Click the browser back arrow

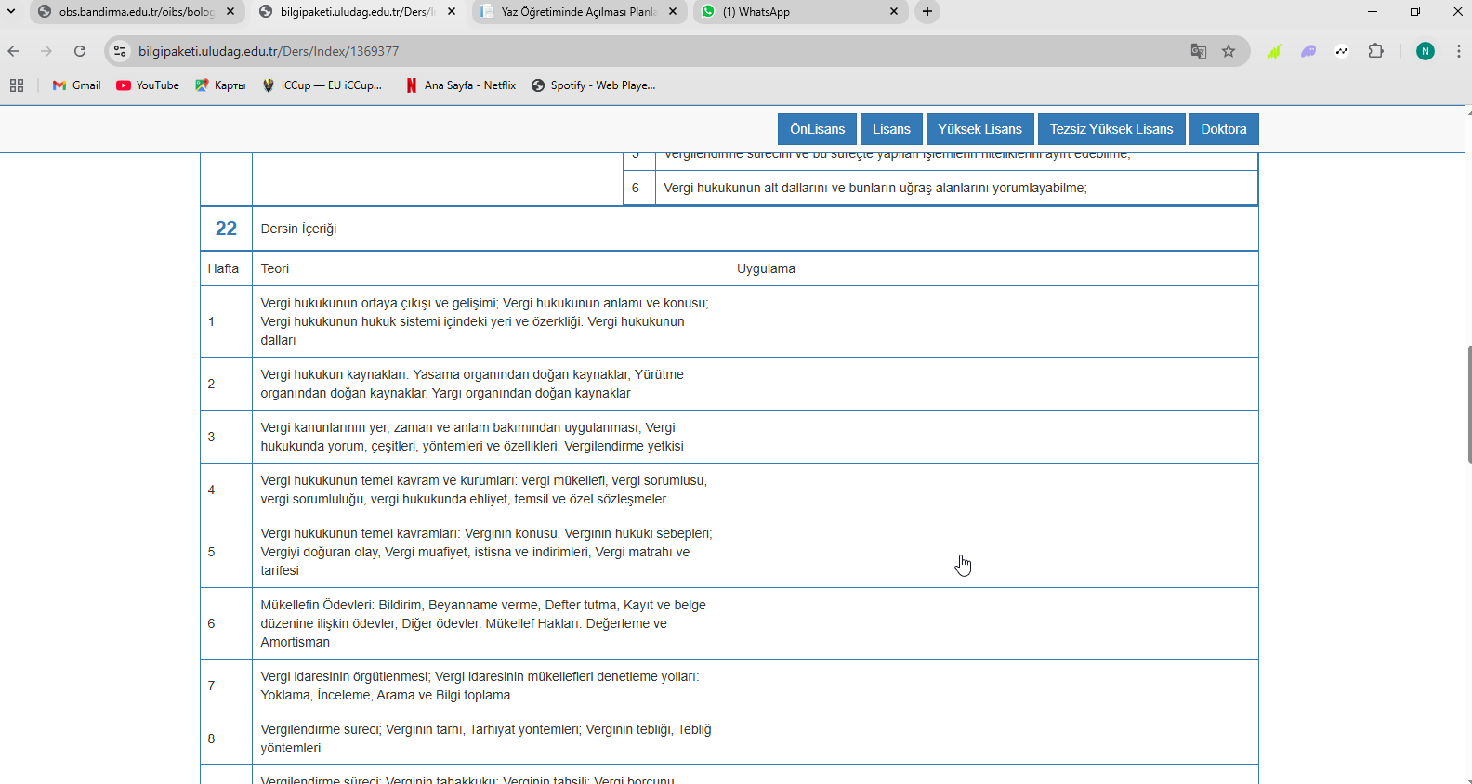[x=13, y=51]
